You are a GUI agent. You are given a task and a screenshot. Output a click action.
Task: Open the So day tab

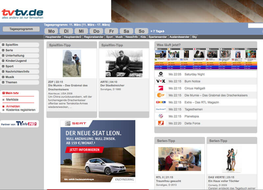[x=141, y=31]
